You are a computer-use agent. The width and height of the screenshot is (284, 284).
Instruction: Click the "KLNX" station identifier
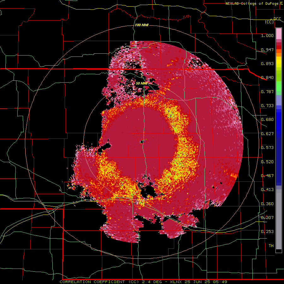point(176,282)
